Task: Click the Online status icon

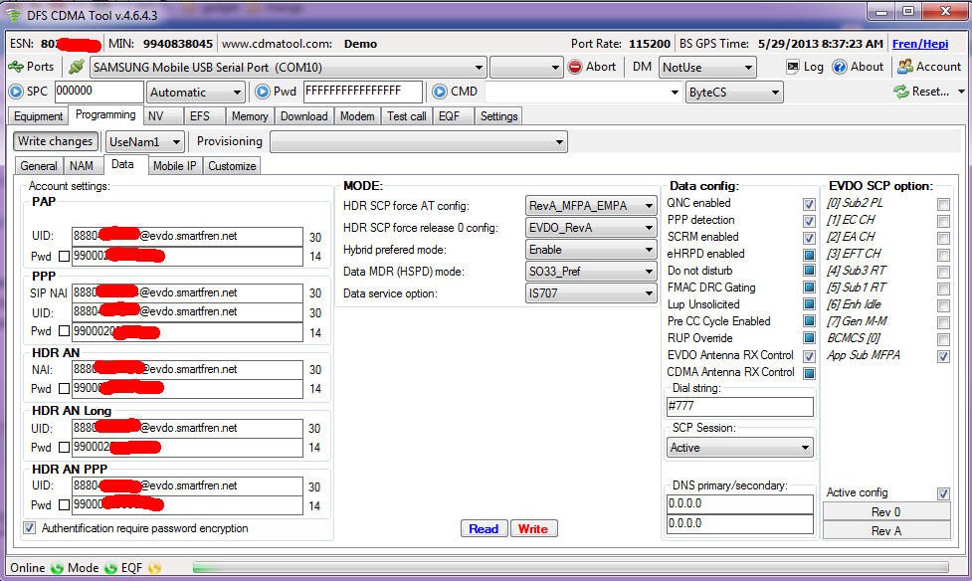Action: coord(57,568)
